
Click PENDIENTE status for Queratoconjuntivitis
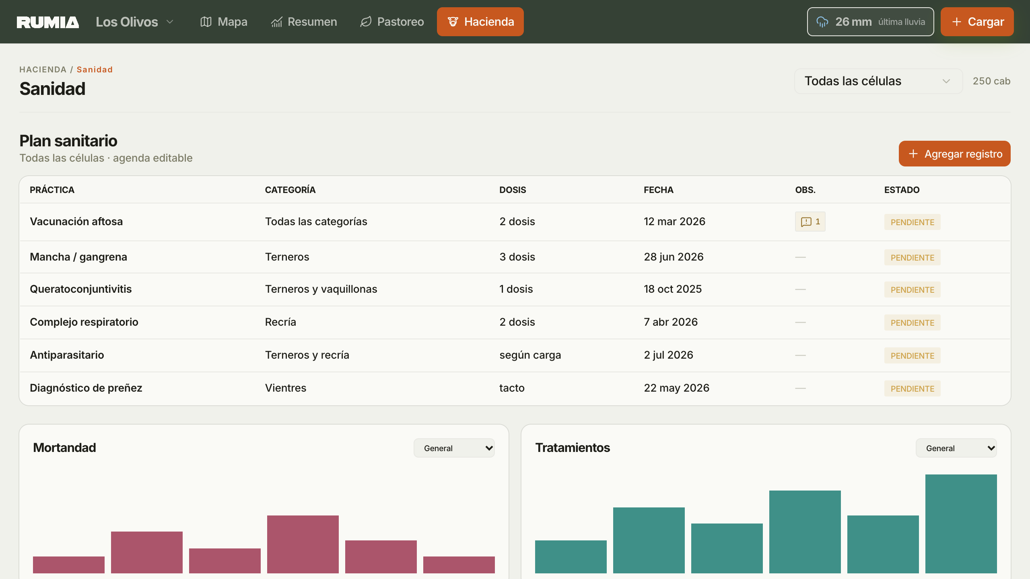(x=912, y=289)
